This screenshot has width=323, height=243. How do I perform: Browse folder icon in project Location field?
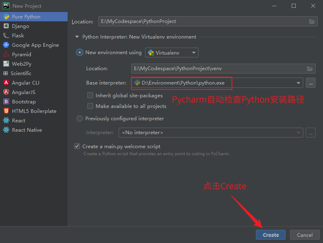(x=312, y=21)
